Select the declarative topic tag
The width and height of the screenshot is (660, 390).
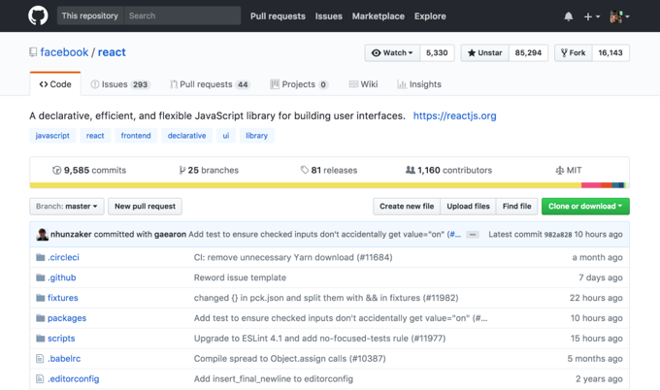pos(187,136)
